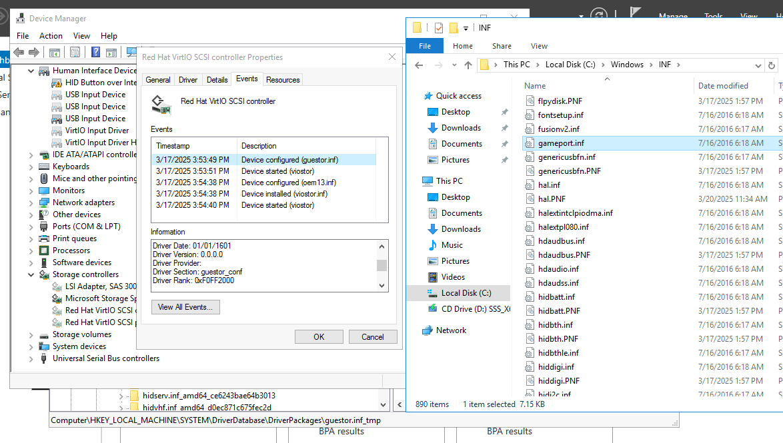783x443 pixels.
Task: Click Back arrow in Device Manager toolbar
Action: click(19, 52)
